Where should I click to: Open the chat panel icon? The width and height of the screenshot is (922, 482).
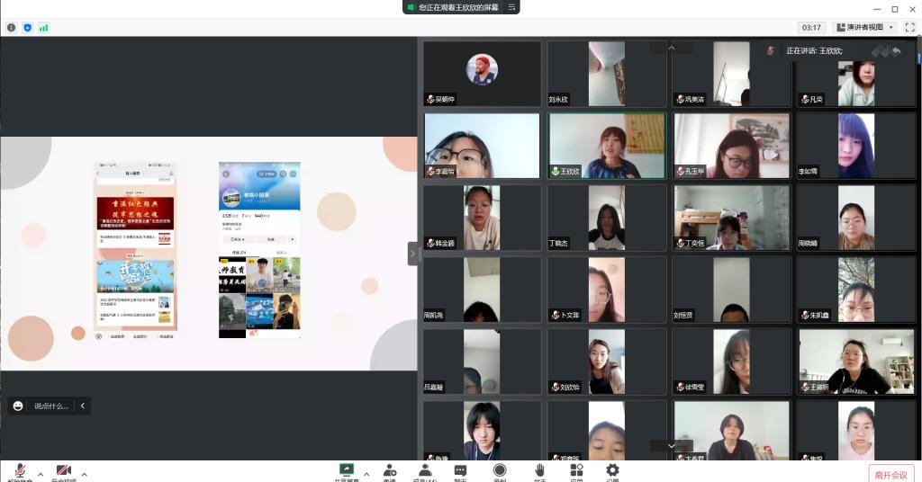click(461, 471)
